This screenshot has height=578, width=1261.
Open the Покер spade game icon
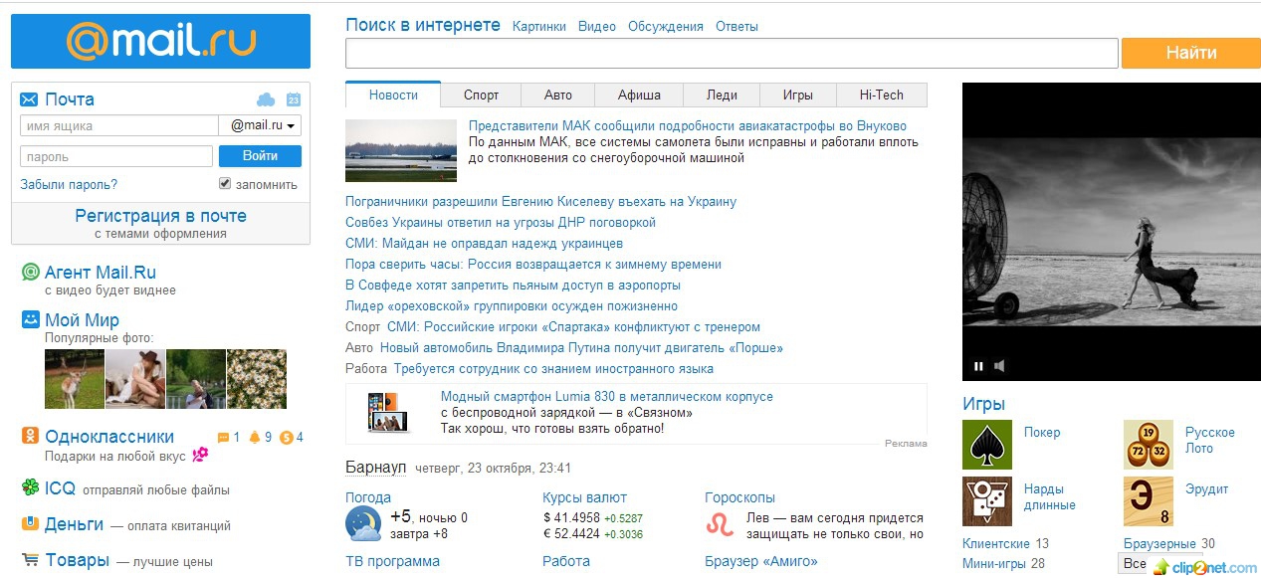tap(987, 445)
